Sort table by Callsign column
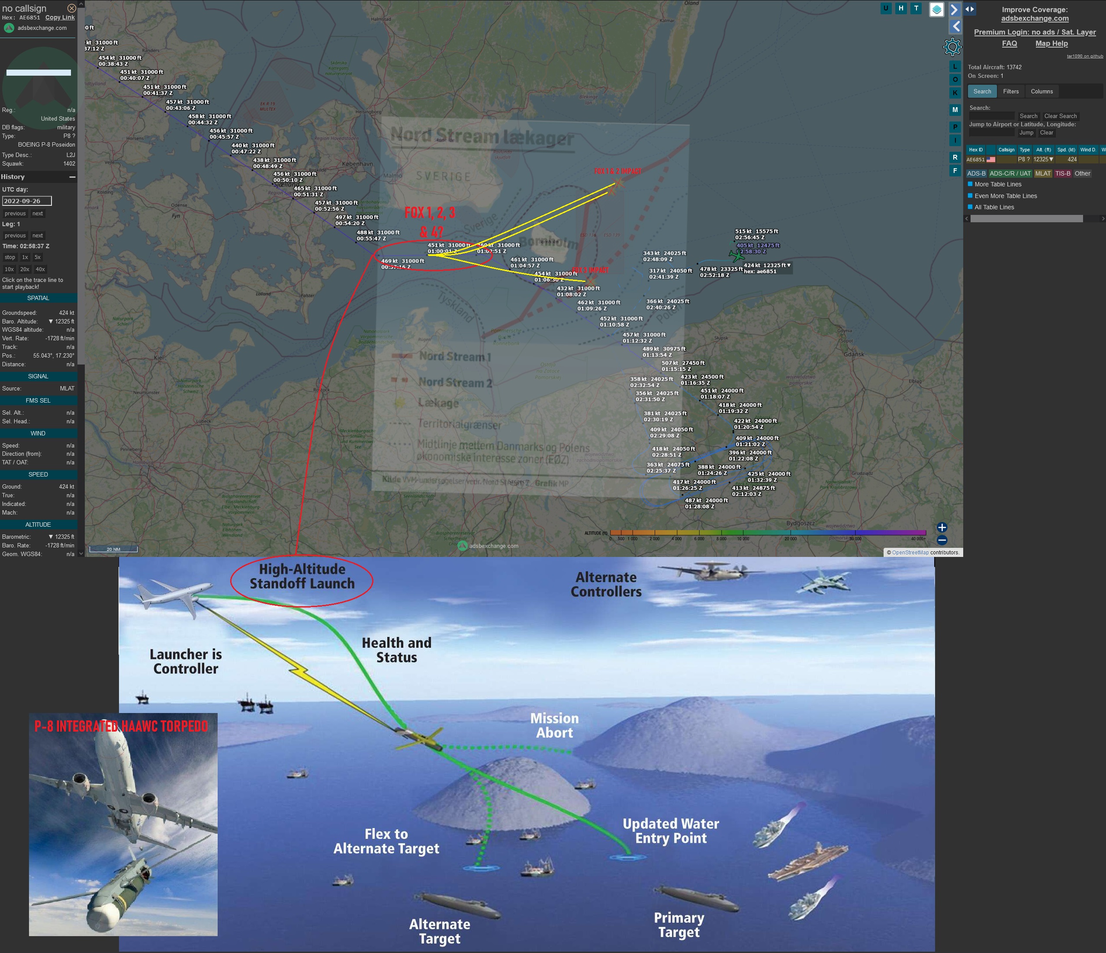The image size is (1106, 953). [1006, 150]
